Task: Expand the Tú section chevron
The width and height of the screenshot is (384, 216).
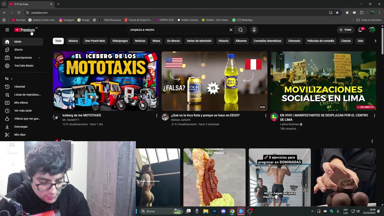Action: [12, 79]
